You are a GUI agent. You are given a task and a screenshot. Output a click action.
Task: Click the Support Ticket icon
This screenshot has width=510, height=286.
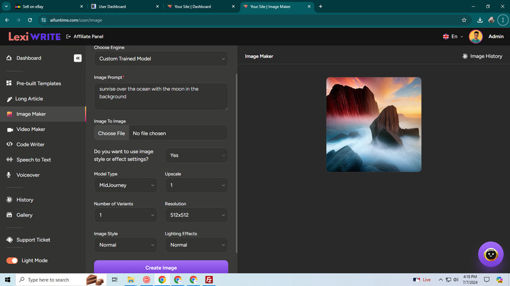point(10,240)
